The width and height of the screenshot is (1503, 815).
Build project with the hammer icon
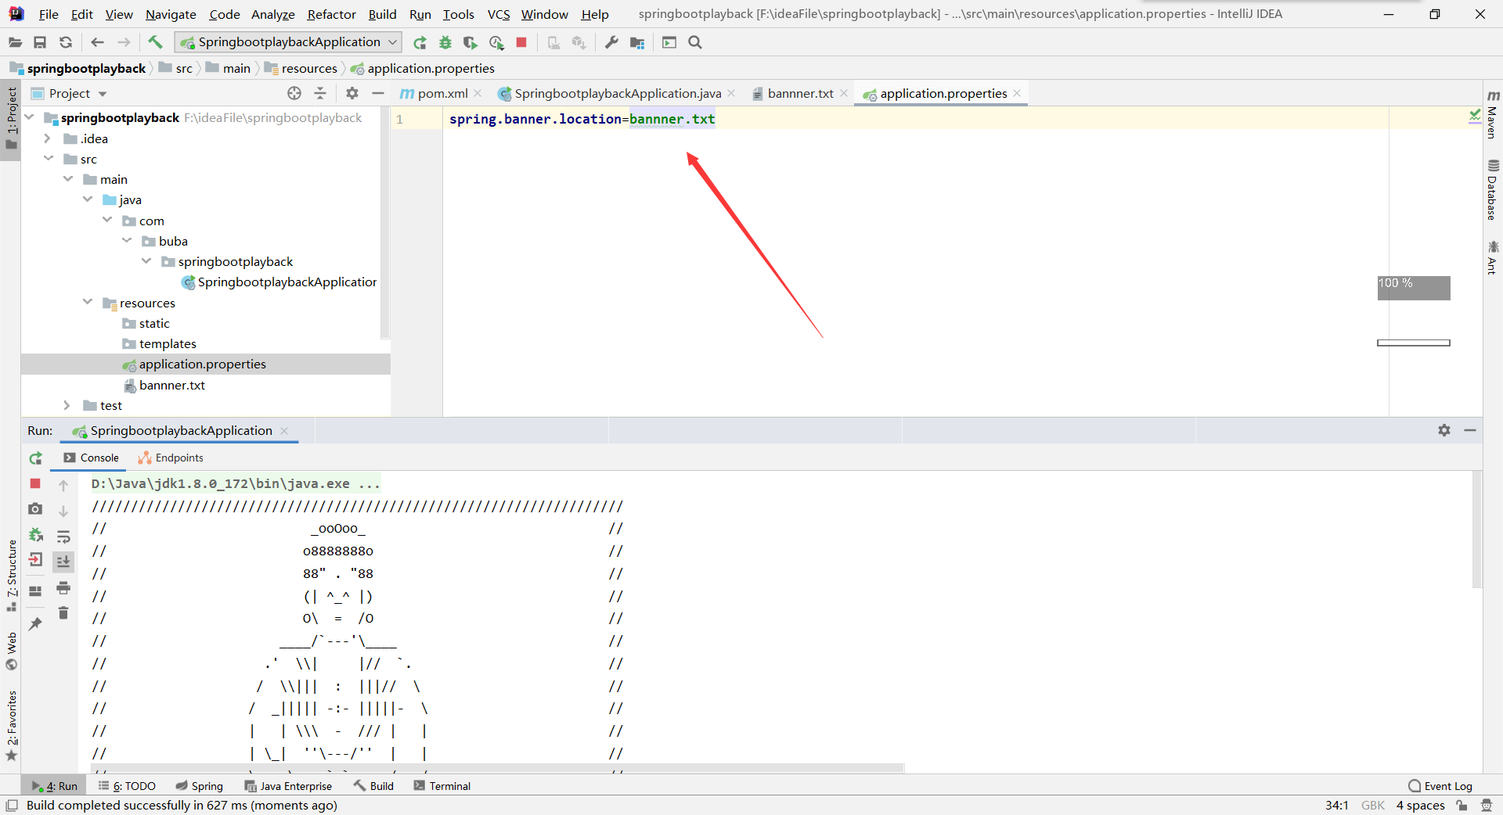tap(155, 42)
